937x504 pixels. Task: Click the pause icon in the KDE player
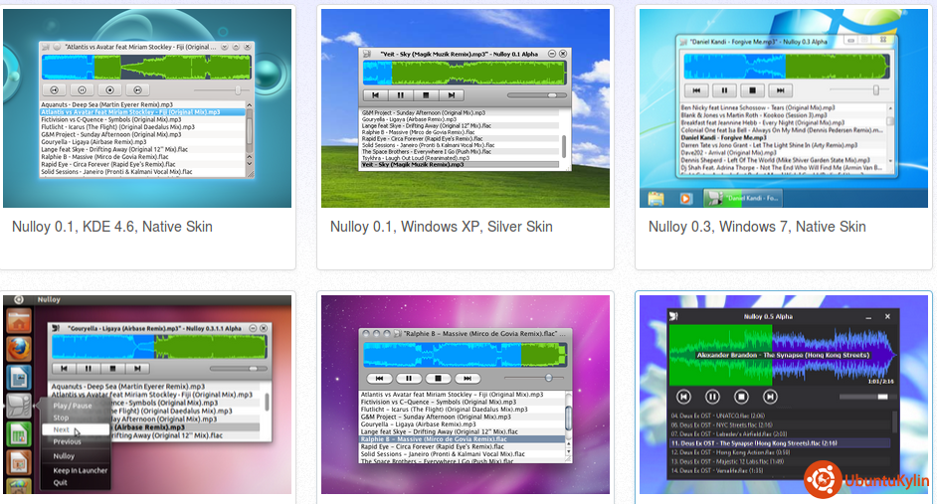coord(83,90)
